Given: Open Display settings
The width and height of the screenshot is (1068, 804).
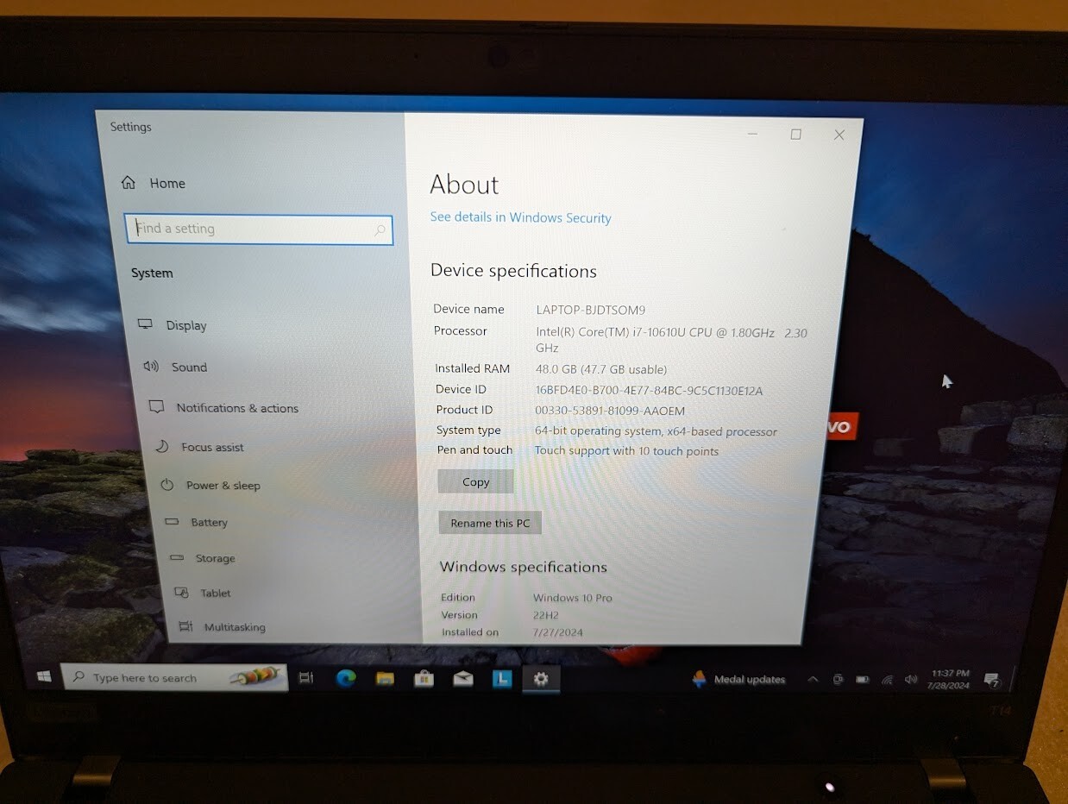Looking at the screenshot, I should [173, 325].
